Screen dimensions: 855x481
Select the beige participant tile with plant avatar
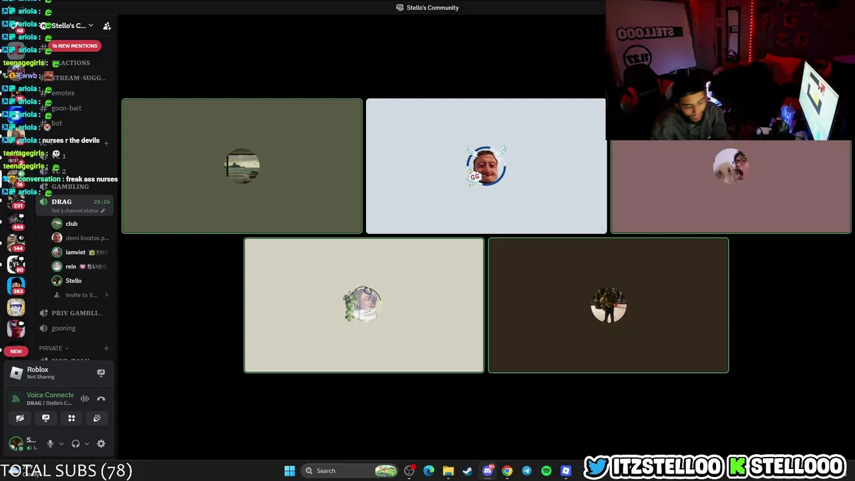pos(364,305)
